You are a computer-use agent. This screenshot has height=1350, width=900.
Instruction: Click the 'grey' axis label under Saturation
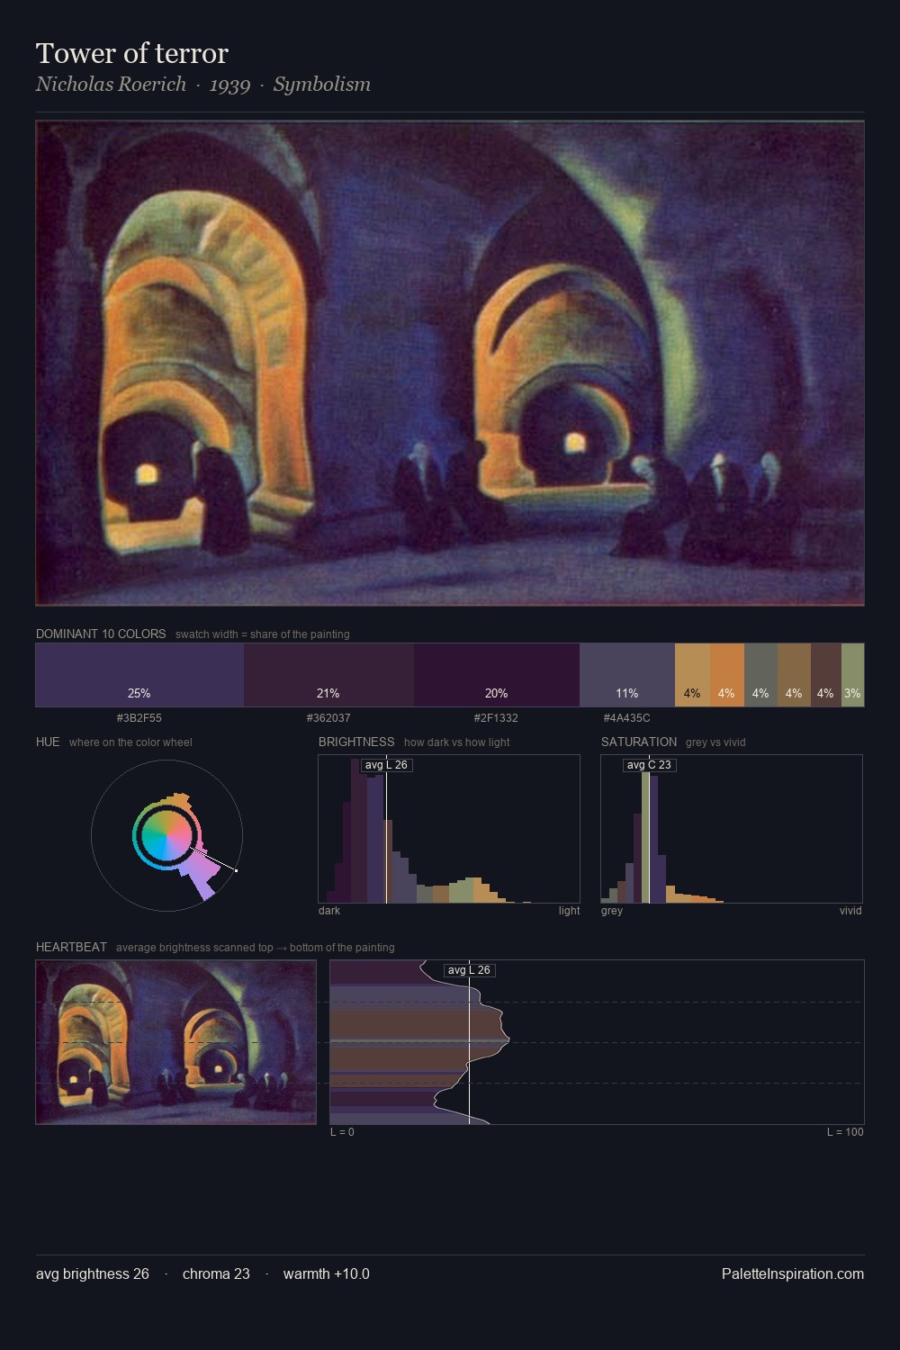(x=612, y=911)
